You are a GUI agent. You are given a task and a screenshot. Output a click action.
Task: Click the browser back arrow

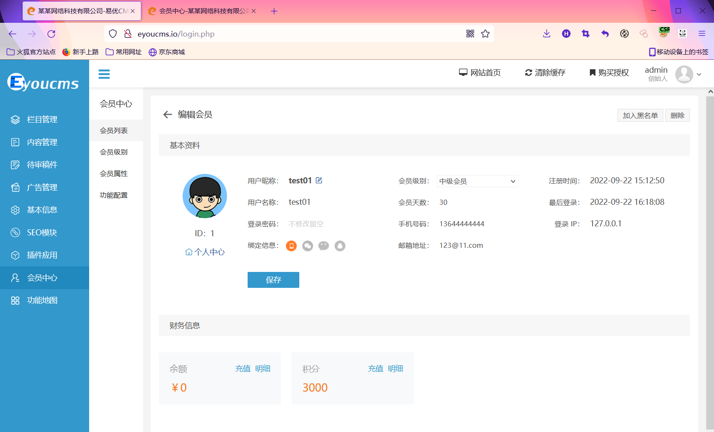(x=12, y=34)
